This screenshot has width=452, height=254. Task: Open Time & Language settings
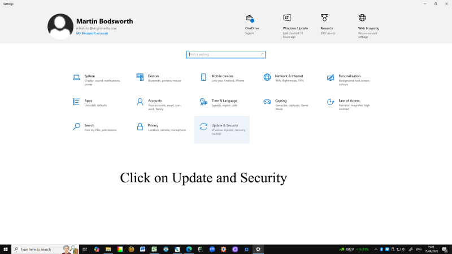click(224, 101)
